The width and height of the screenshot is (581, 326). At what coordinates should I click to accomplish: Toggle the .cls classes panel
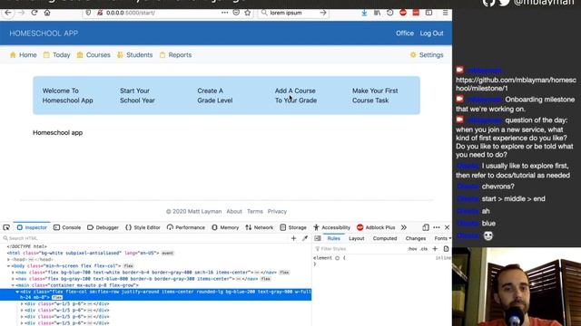click(424, 249)
